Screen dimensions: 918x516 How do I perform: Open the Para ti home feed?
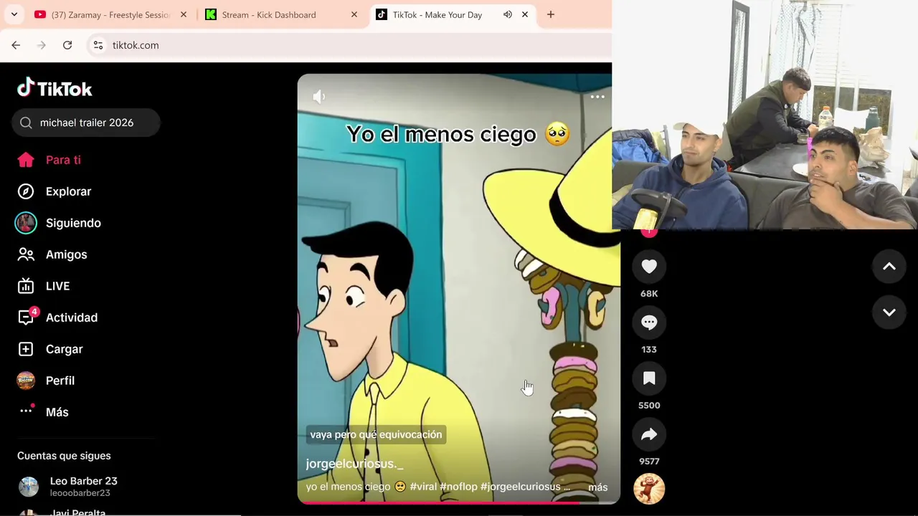(x=49, y=160)
